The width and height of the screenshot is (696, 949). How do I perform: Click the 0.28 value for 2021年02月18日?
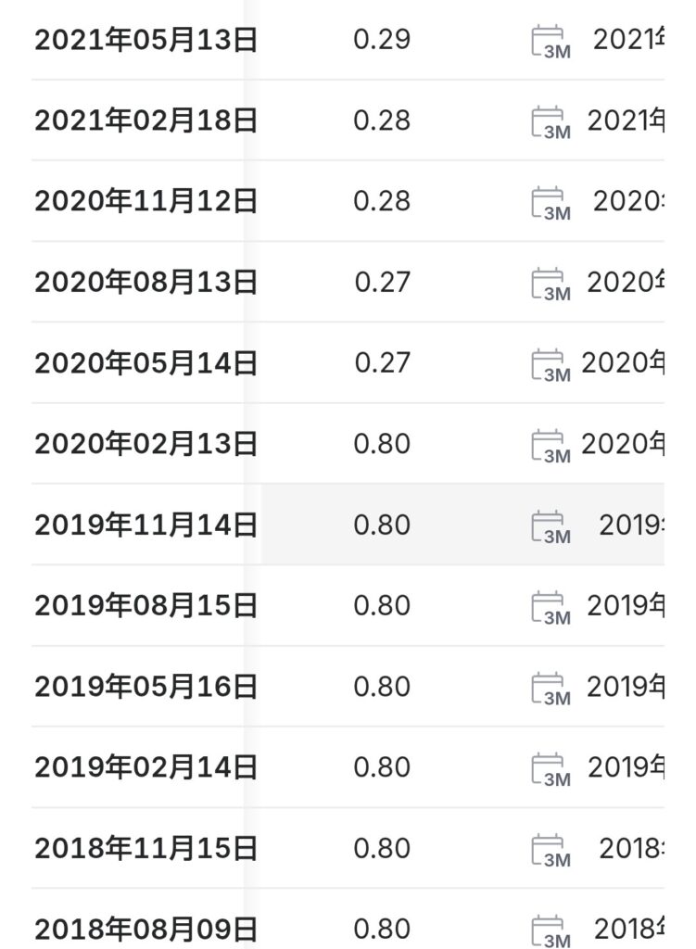click(x=382, y=121)
